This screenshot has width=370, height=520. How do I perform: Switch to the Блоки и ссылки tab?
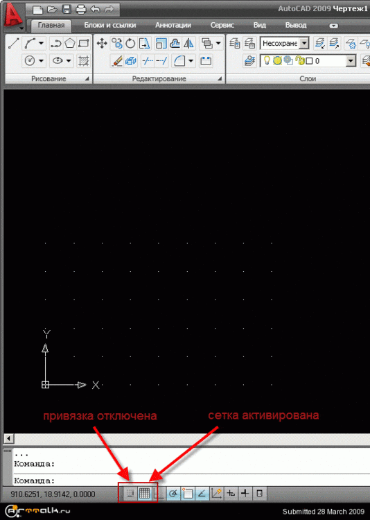[110, 25]
